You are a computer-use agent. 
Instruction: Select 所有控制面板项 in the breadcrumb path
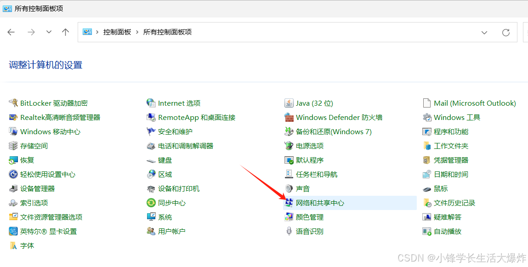point(167,32)
